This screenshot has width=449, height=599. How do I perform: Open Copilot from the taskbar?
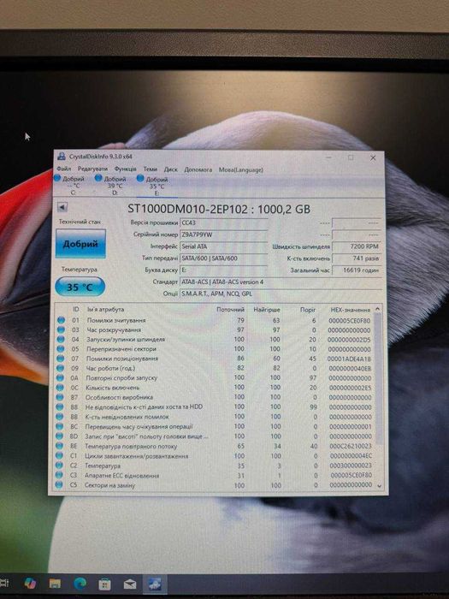click(x=29, y=584)
